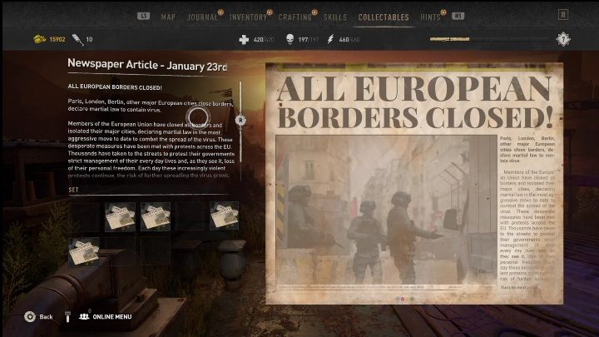This screenshot has width=599, height=337.
Task: Select the Skills tab
Action: 335,17
